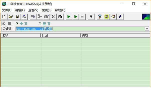This screenshot has height=90, width=151.
Task: Create a new file with blank page icon
Action: pos(4,17)
